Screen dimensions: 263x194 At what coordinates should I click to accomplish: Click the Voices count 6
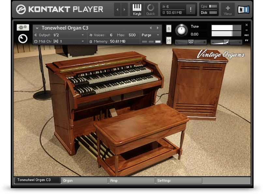[111, 35]
